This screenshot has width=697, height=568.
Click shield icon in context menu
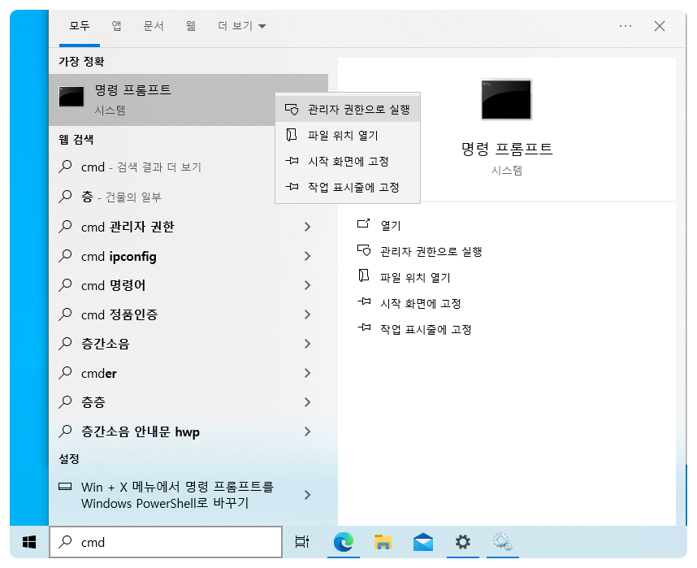[292, 109]
